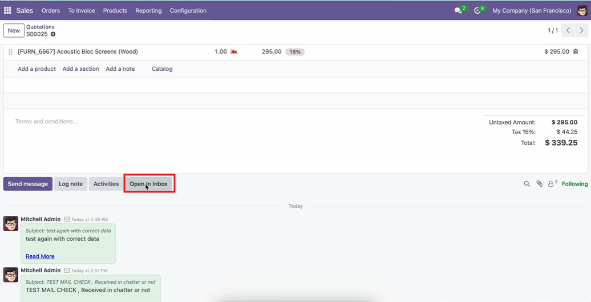Delete the Acoustic Bloc Screens line
The image size is (591, 302).
coord(576,51)
